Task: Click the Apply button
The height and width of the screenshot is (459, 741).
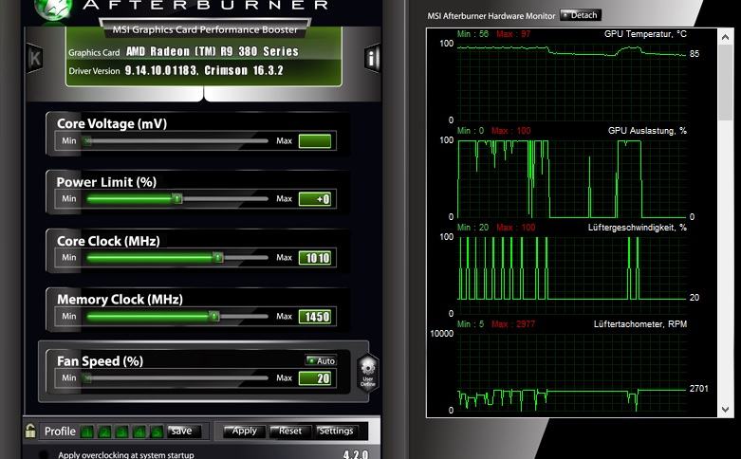Action: click(x=244, y=431)
